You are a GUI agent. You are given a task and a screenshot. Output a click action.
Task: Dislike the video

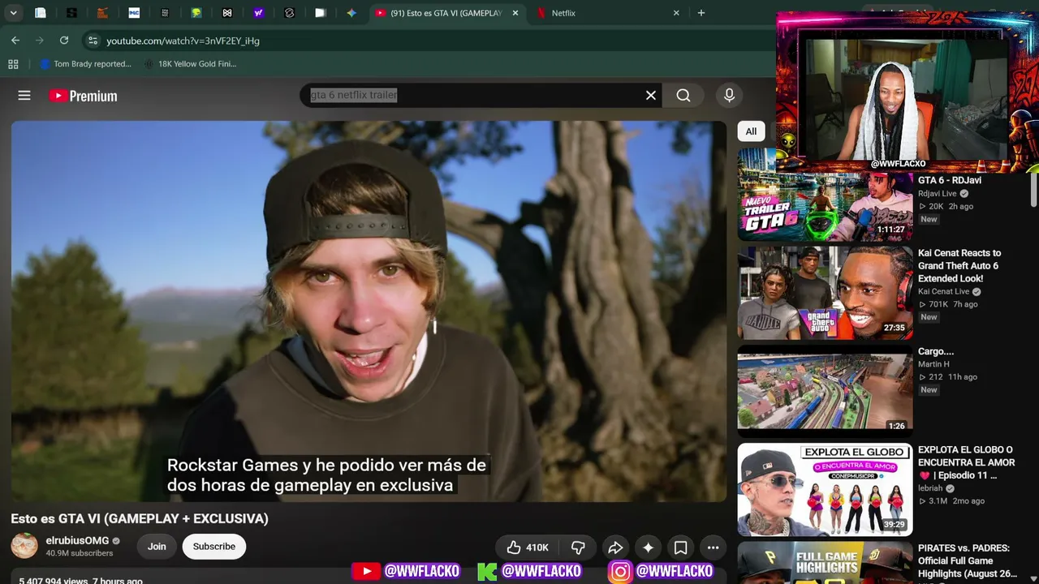coord(578,547)
